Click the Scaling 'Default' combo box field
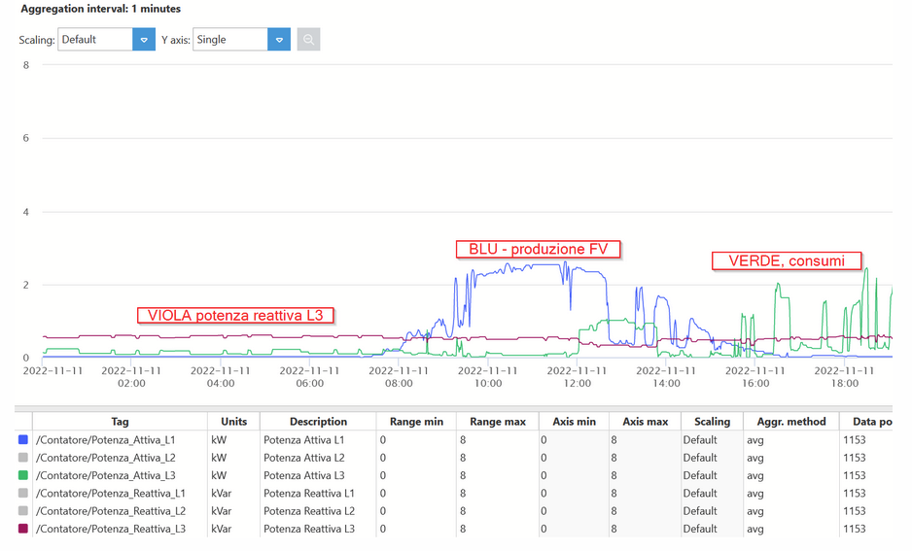 point(95,40)
